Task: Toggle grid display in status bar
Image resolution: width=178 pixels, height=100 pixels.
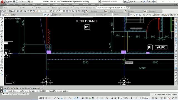Action: click(x=46, y=98)
